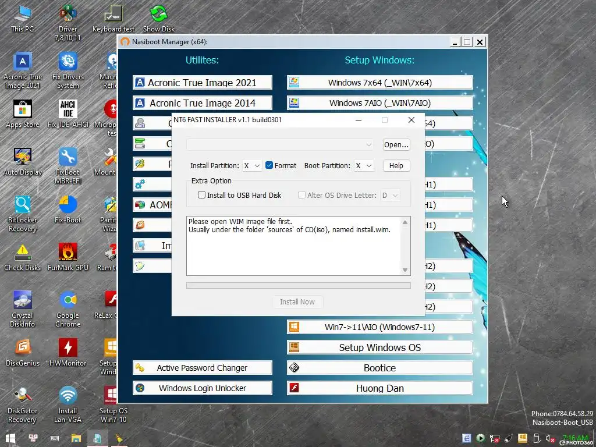The width and height of the screenshot is (596, 447).
Task: Select Windows 7AIO (_WIN\7AIO) setup button
Action: click(x=379, y=103)
